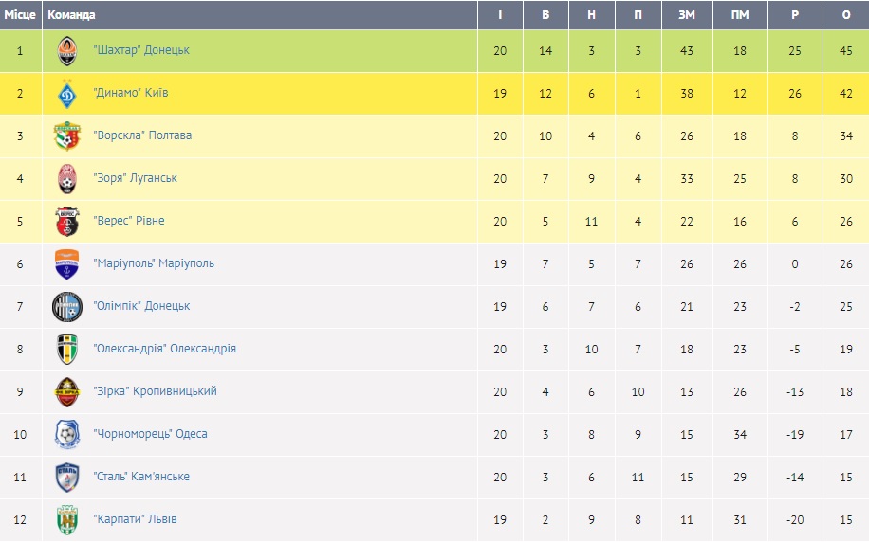Click the Karpaty Lviv club logo
The height and width of the screenshot is (542, 869).
[x=67, y=520]
